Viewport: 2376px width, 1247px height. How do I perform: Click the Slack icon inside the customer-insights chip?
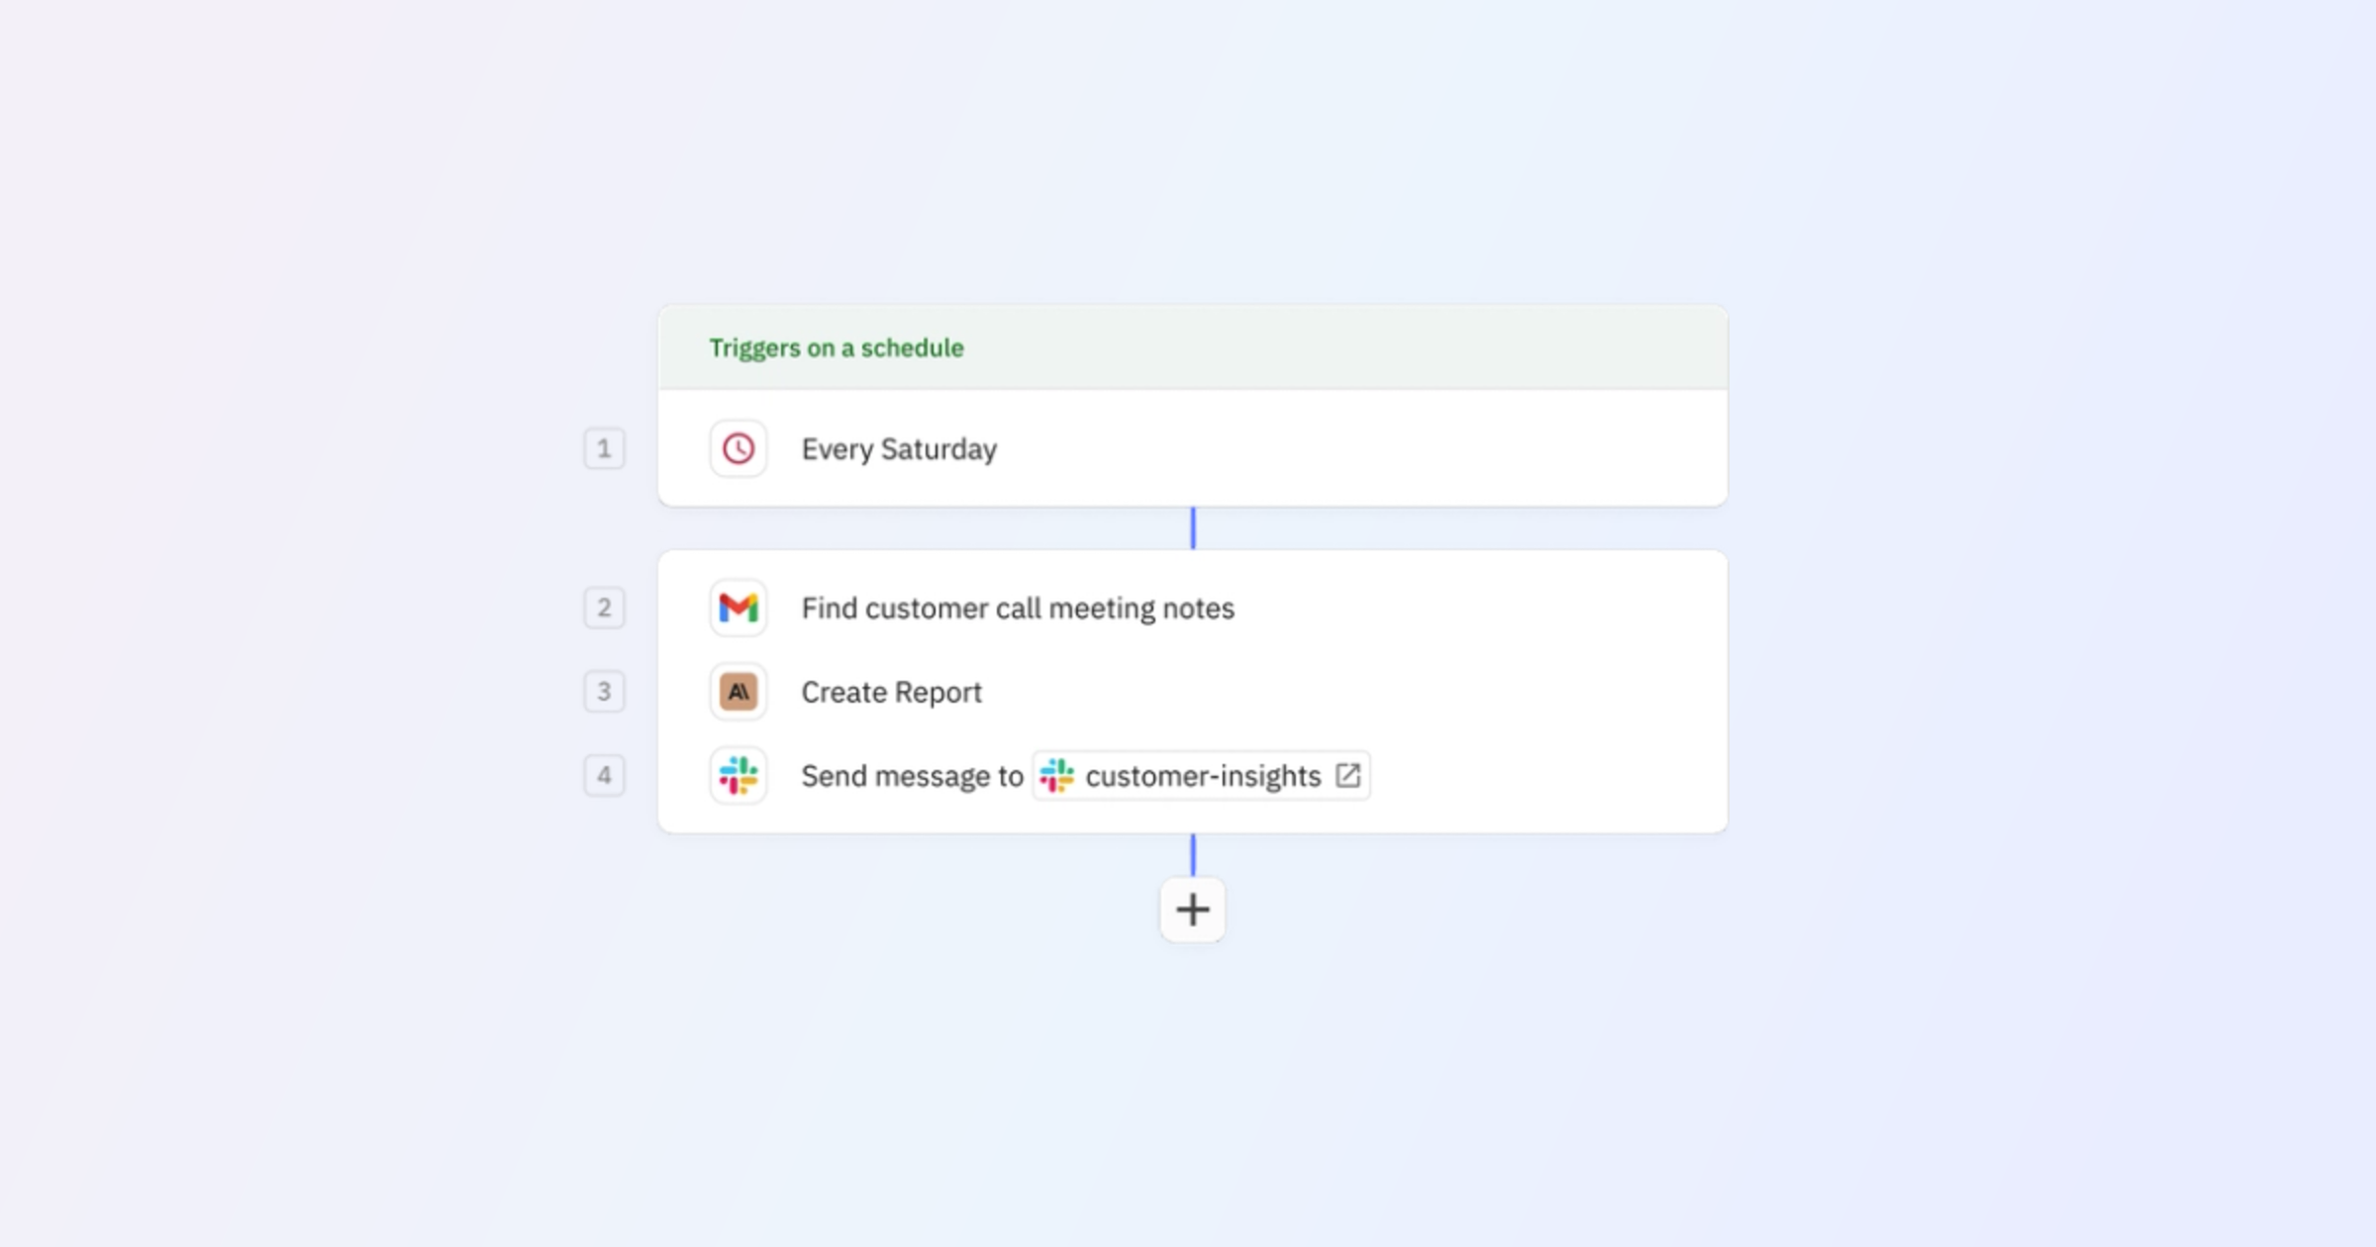(1057, 776)
